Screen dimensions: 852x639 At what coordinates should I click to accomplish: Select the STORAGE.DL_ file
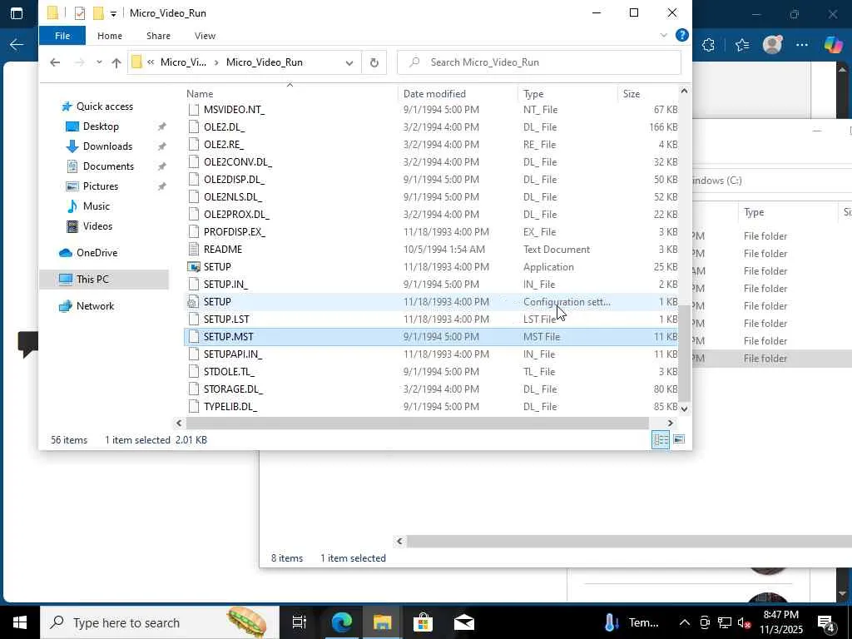point(233,389)
